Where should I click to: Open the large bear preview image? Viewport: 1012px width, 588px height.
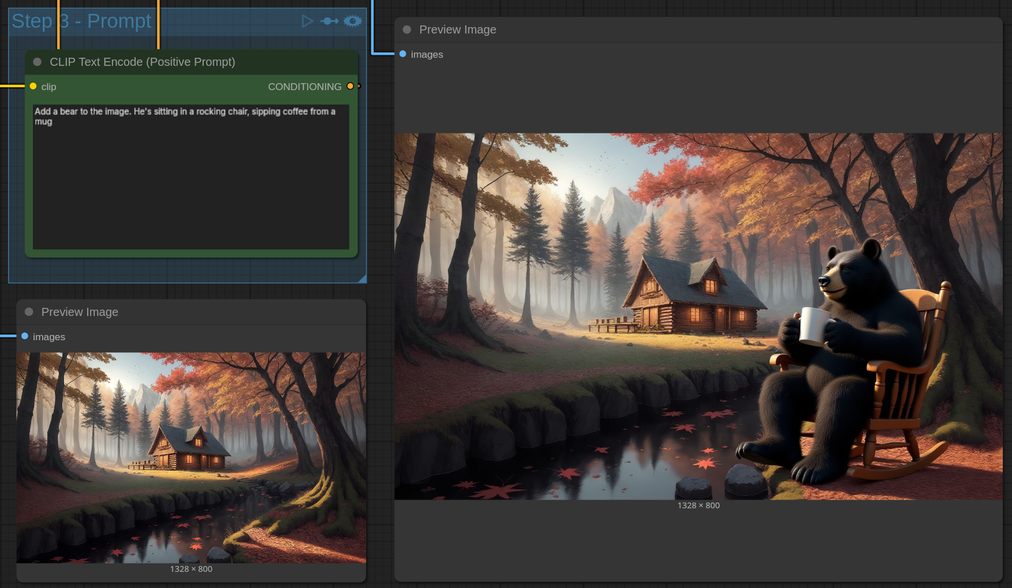click(699, 317)
